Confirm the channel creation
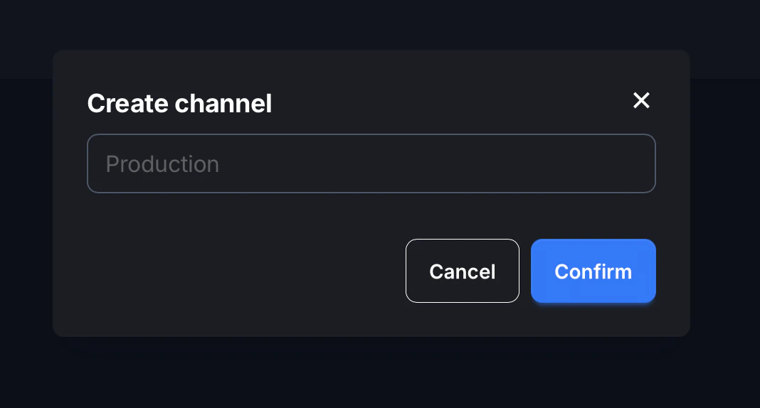Viewport: 760px width, 408px height. [x=593, y=271]
